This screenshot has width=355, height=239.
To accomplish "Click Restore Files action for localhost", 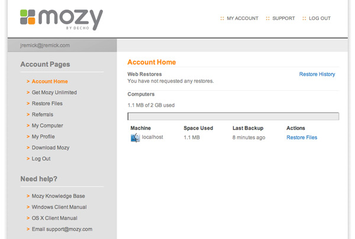I will pyautogui.click(x=302, y=137).
